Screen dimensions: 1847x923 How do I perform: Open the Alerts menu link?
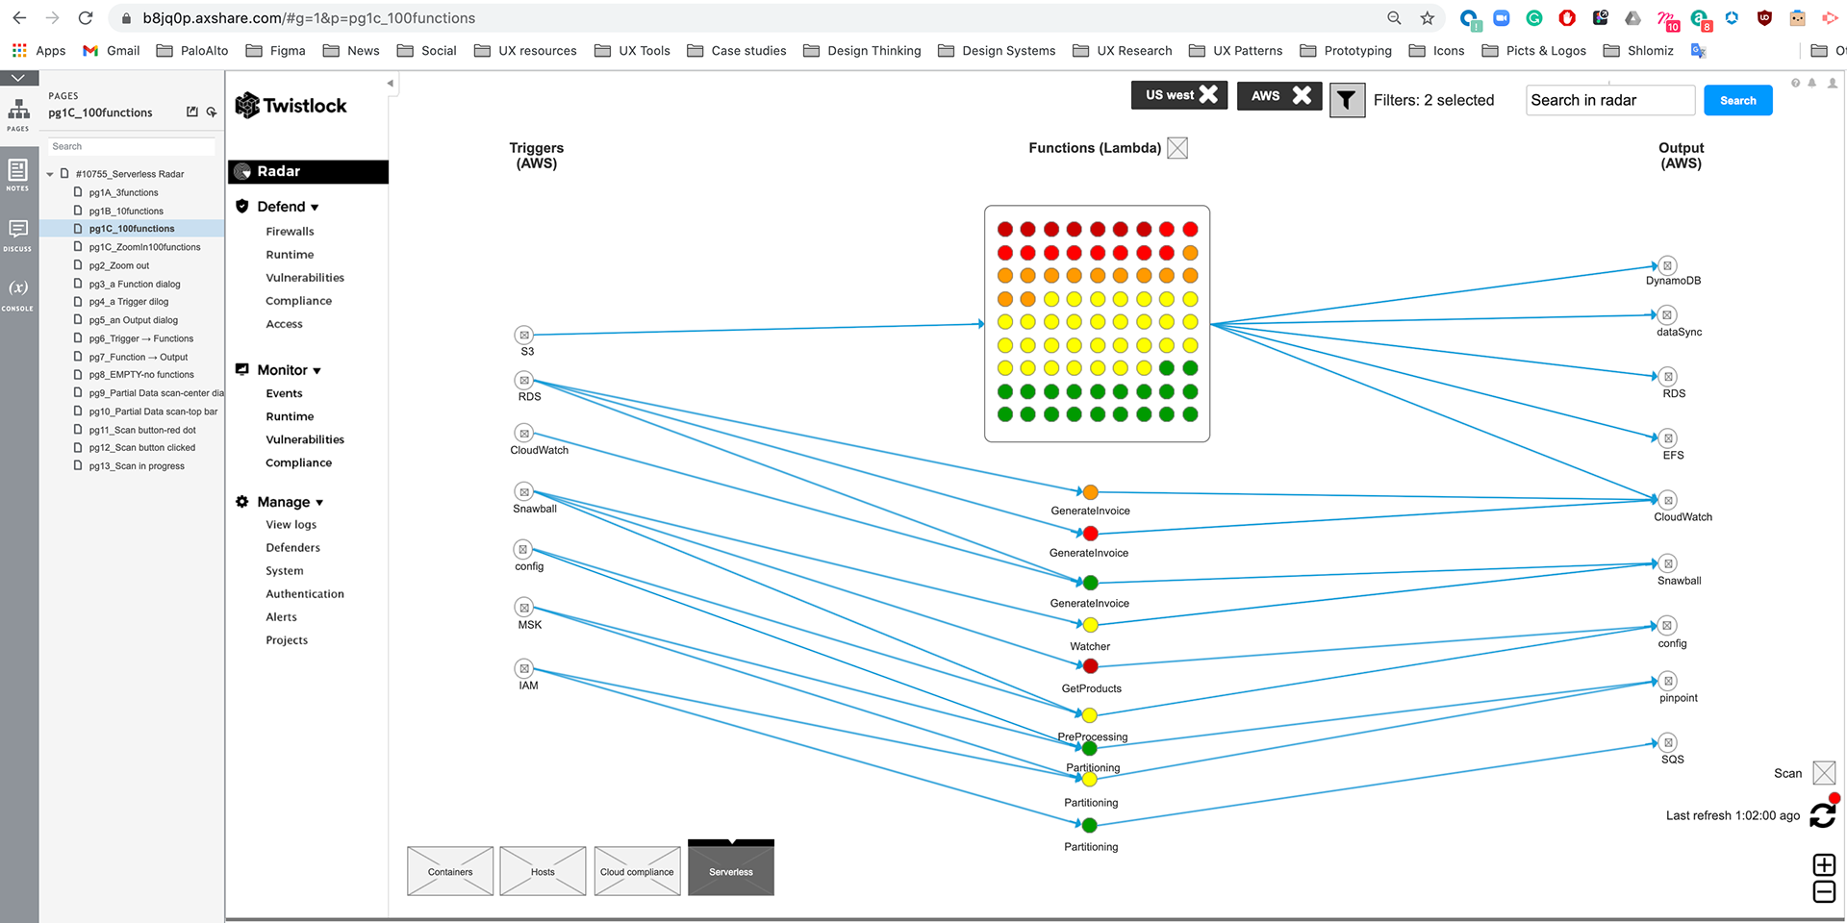tap(281, 617)
